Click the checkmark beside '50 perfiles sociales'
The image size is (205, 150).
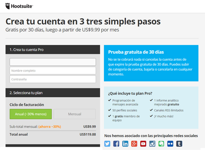[110, 110]
